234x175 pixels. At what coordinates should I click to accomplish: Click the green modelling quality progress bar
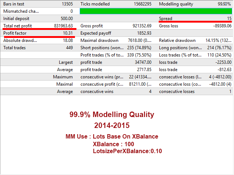[x=156, y=11]
